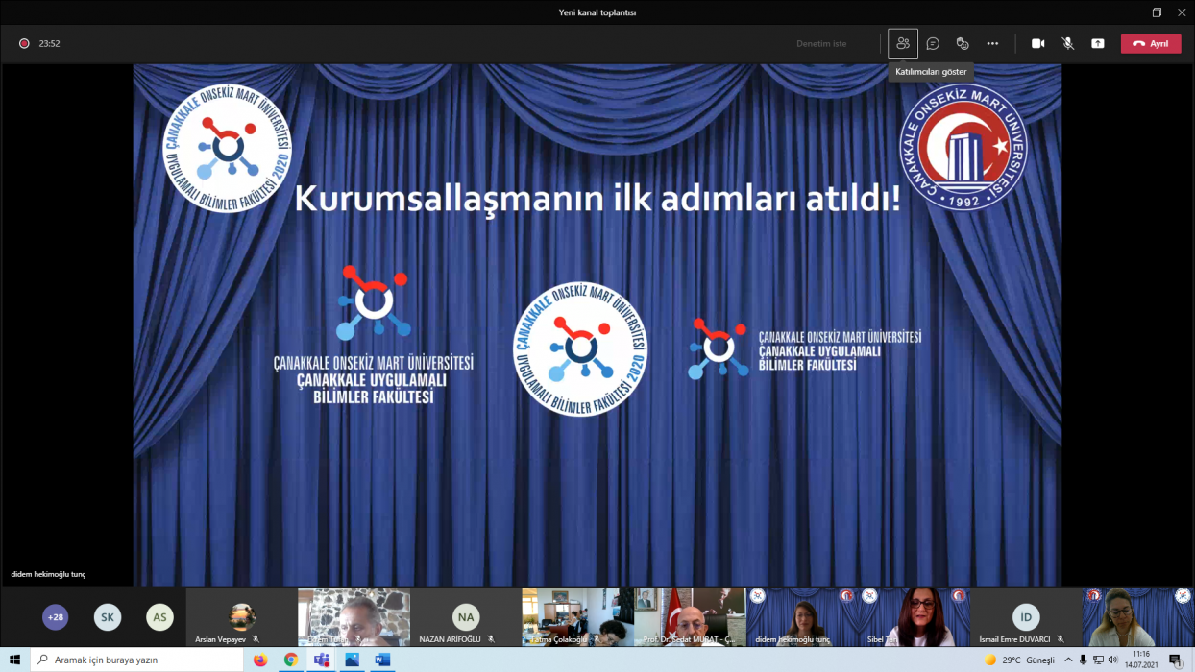
Task: Select Prof. Dr. Sedat MURAT's video tile
Action: tap(691, 617)
